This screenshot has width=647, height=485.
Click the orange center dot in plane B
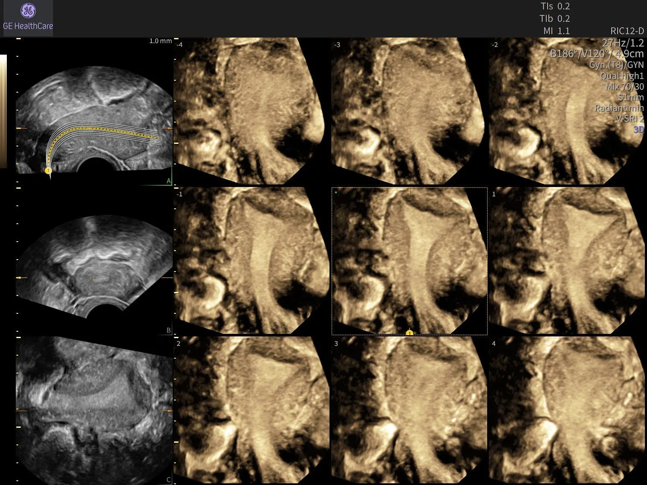click(x=94, y=278)
